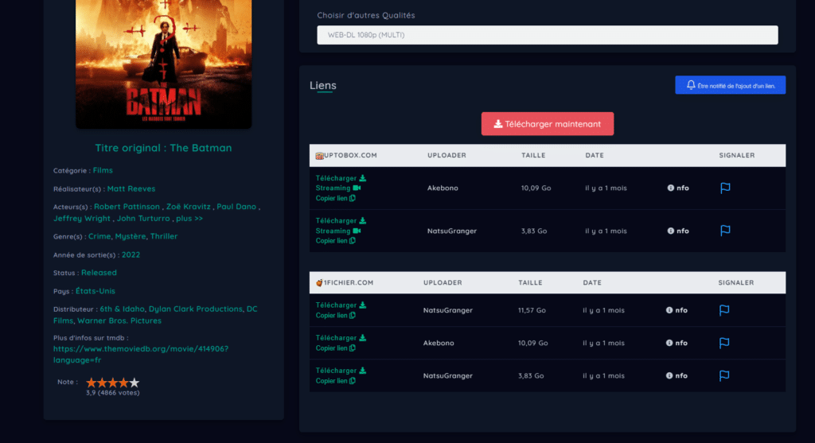
Task: Télécharger the Uptobox NatsuGranger 3,83 Go file
Action: [x=341, y=221]
